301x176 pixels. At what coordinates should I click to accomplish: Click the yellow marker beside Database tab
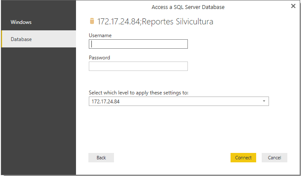(x=2, y=39)
